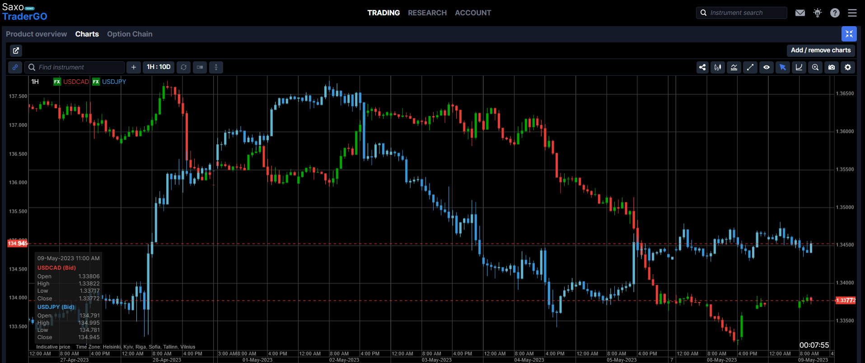Share the chart using the share icon
The height and width of the screenshot is (363, 865).
tap(702, 67)
